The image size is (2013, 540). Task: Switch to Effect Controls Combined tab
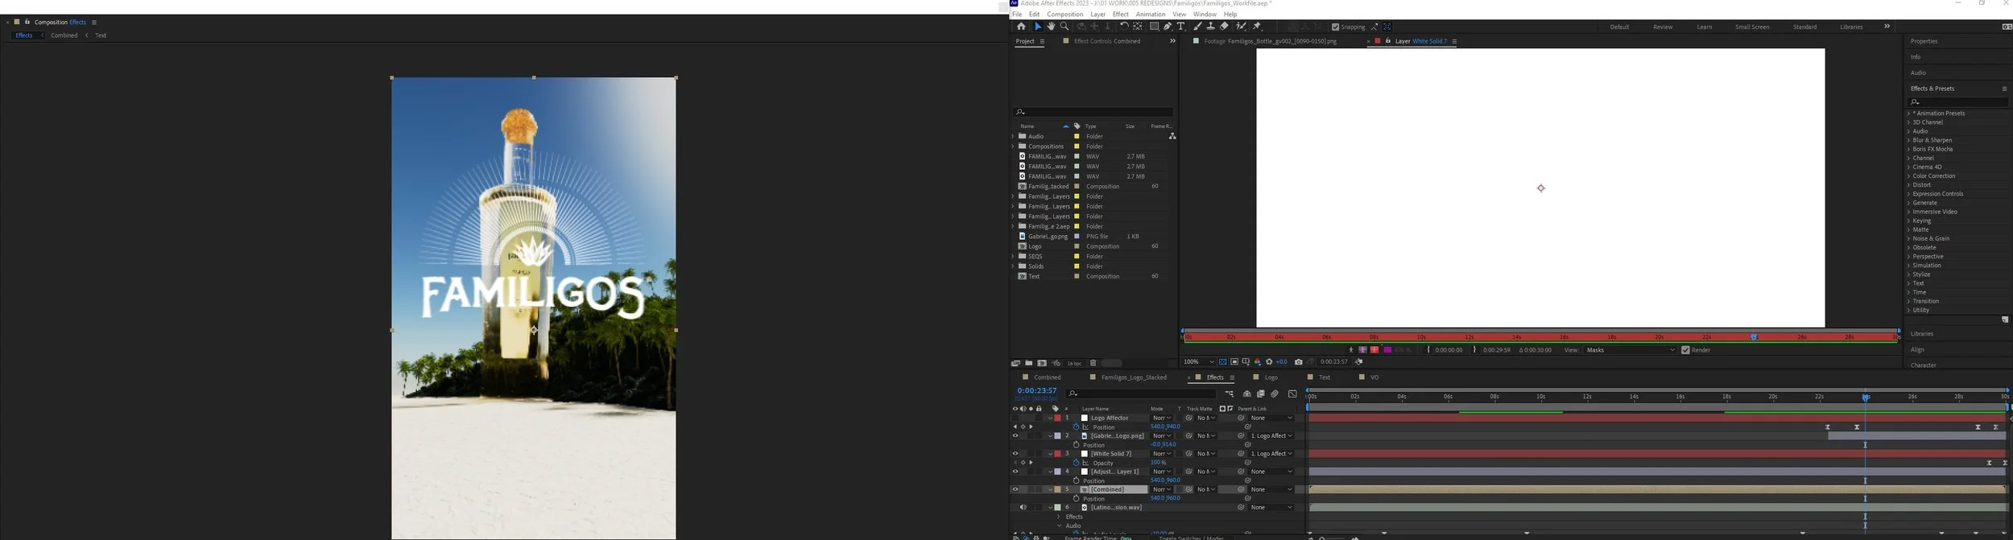1107,41
